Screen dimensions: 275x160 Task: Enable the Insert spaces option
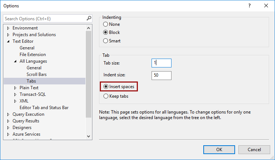coord(106,87)
